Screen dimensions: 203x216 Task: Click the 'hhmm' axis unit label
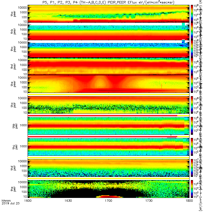coord(6,201)
